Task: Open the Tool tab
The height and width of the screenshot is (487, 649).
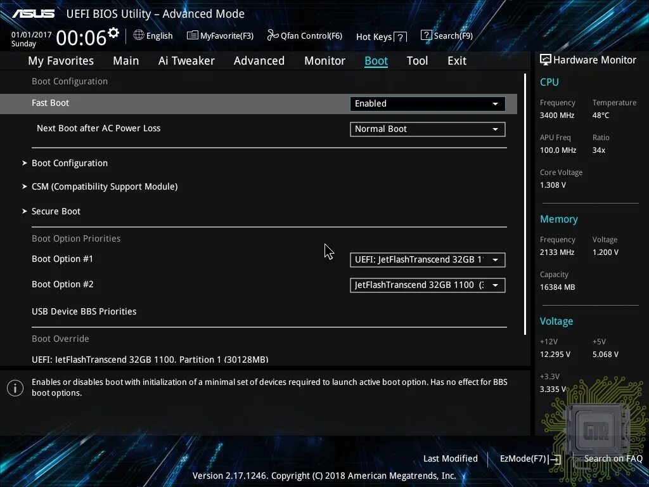Action: [417, 61]
